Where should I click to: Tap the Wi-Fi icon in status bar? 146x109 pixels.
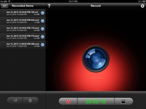tap(9, 1)
